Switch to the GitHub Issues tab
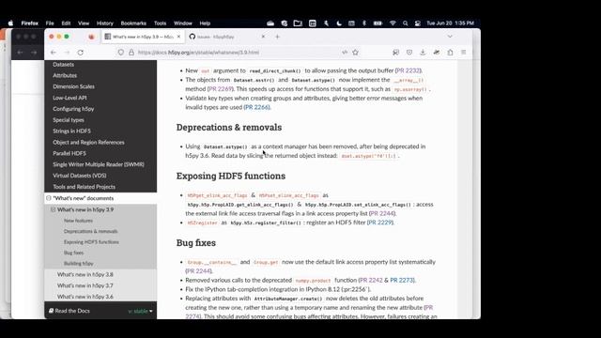This screenshot has width=601, height=338. [x=227, y=37]
